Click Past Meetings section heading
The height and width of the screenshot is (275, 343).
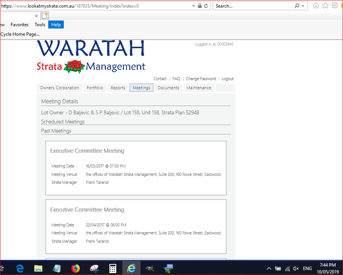[56, 131]
